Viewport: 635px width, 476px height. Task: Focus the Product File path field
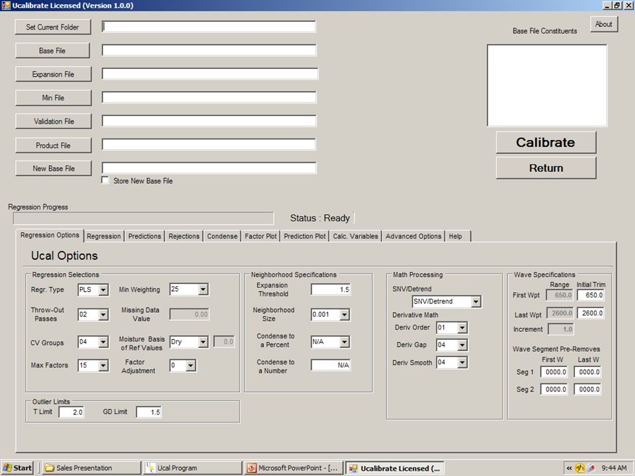pos(208,145)
